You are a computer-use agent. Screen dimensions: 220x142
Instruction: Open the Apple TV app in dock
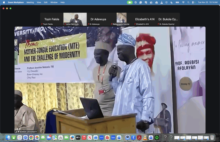pos(78,138)
